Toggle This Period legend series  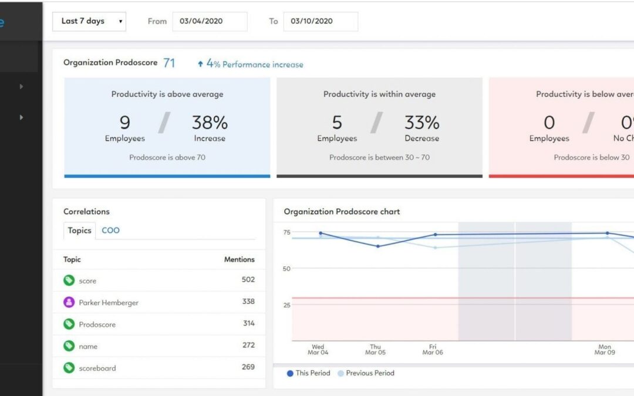pos(308,373)
